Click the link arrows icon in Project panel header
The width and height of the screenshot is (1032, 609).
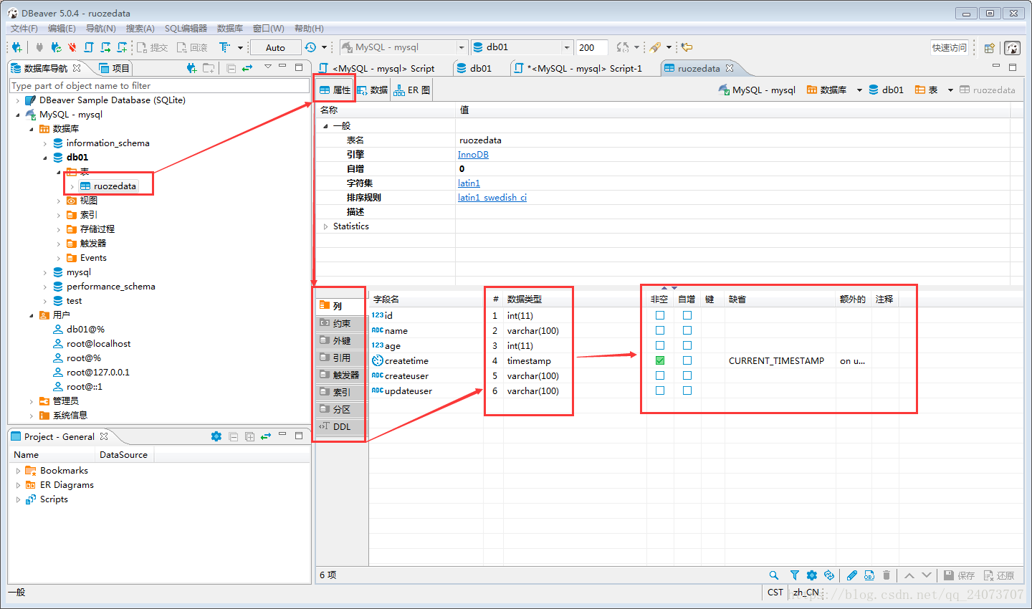click(266, 436)
